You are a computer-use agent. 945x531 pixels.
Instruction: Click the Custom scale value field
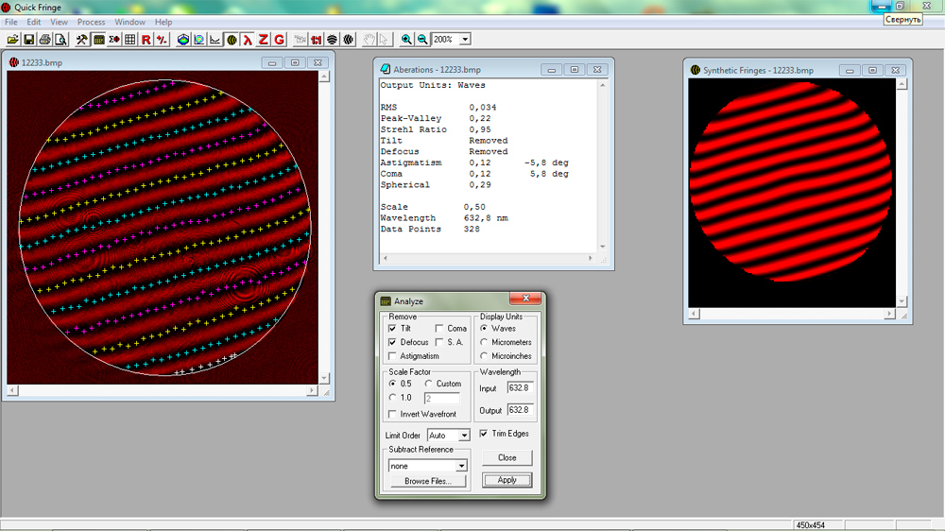[441, 399]
